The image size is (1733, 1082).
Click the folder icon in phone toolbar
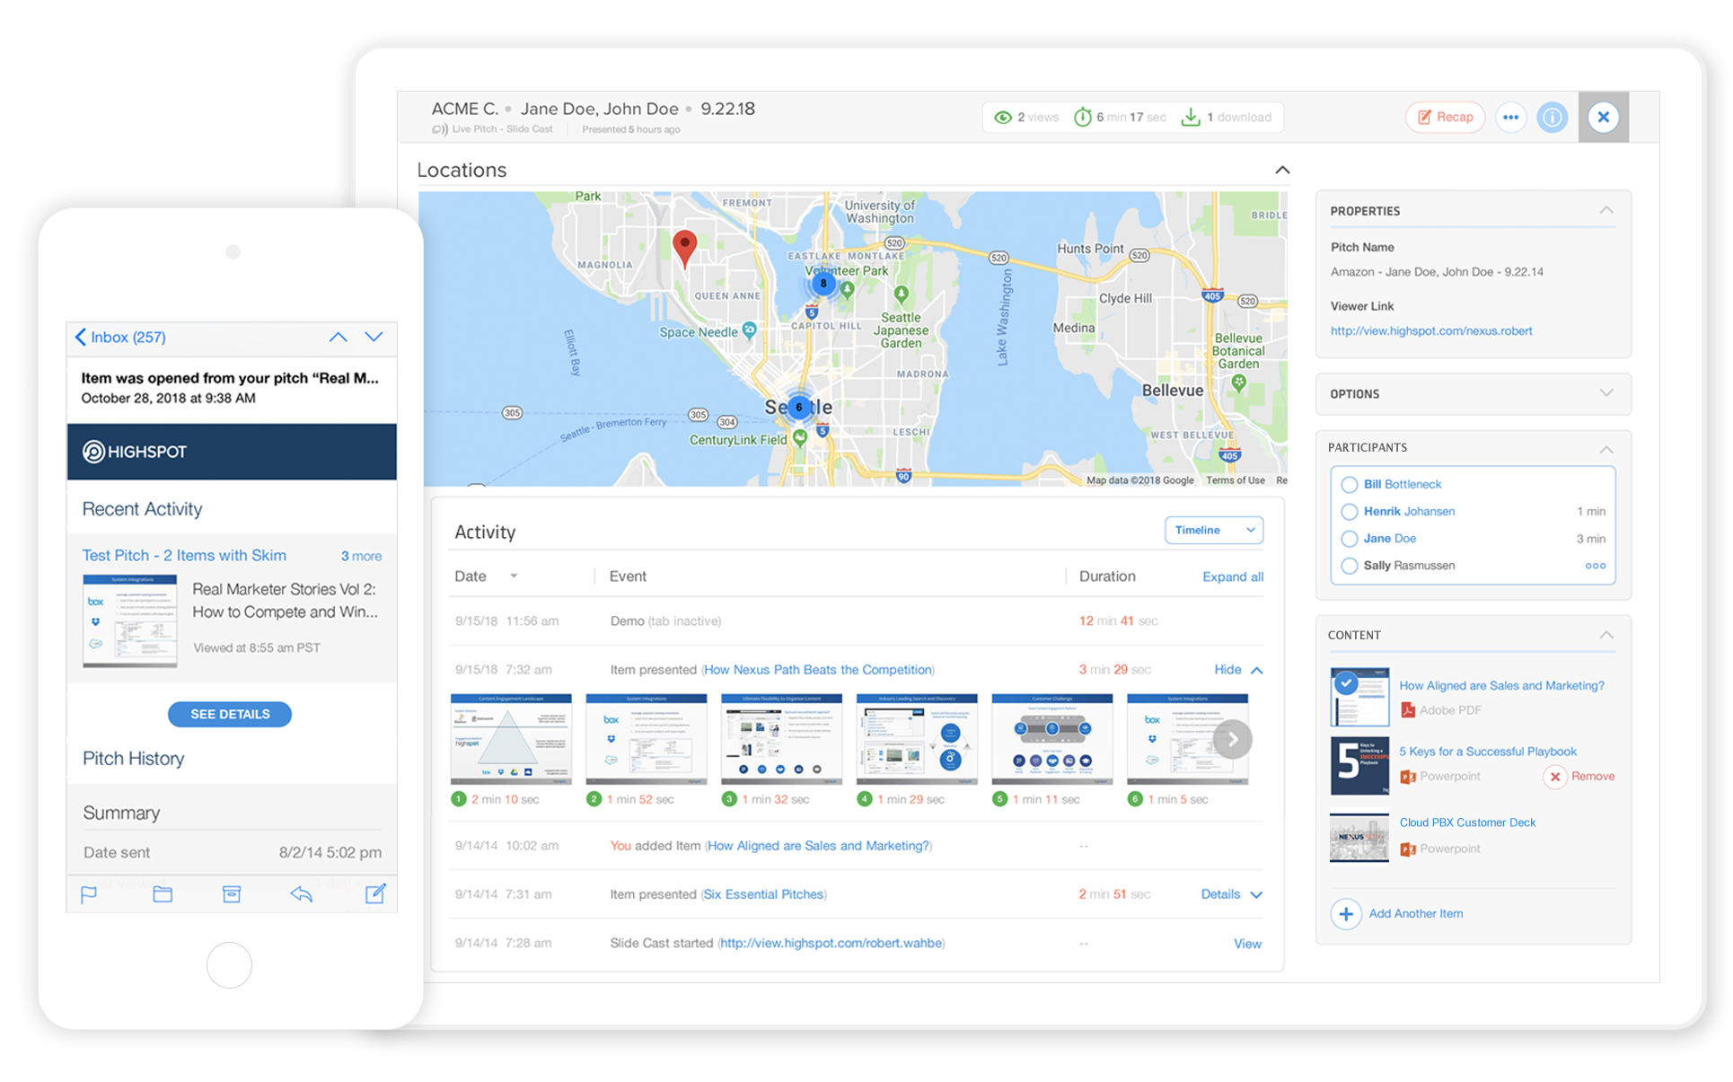tap(163, 894)
